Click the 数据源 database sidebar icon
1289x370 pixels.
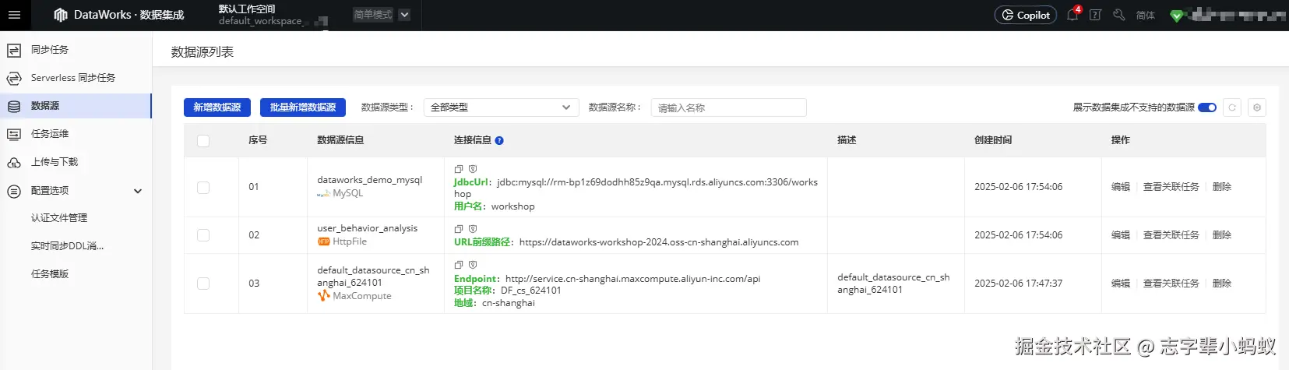click(14, 106)
